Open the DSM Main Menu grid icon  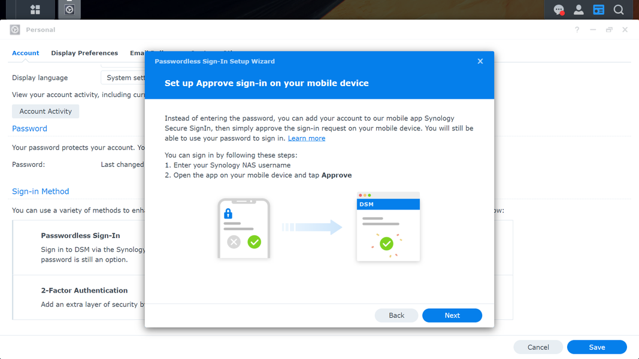[x=35, y=10]
